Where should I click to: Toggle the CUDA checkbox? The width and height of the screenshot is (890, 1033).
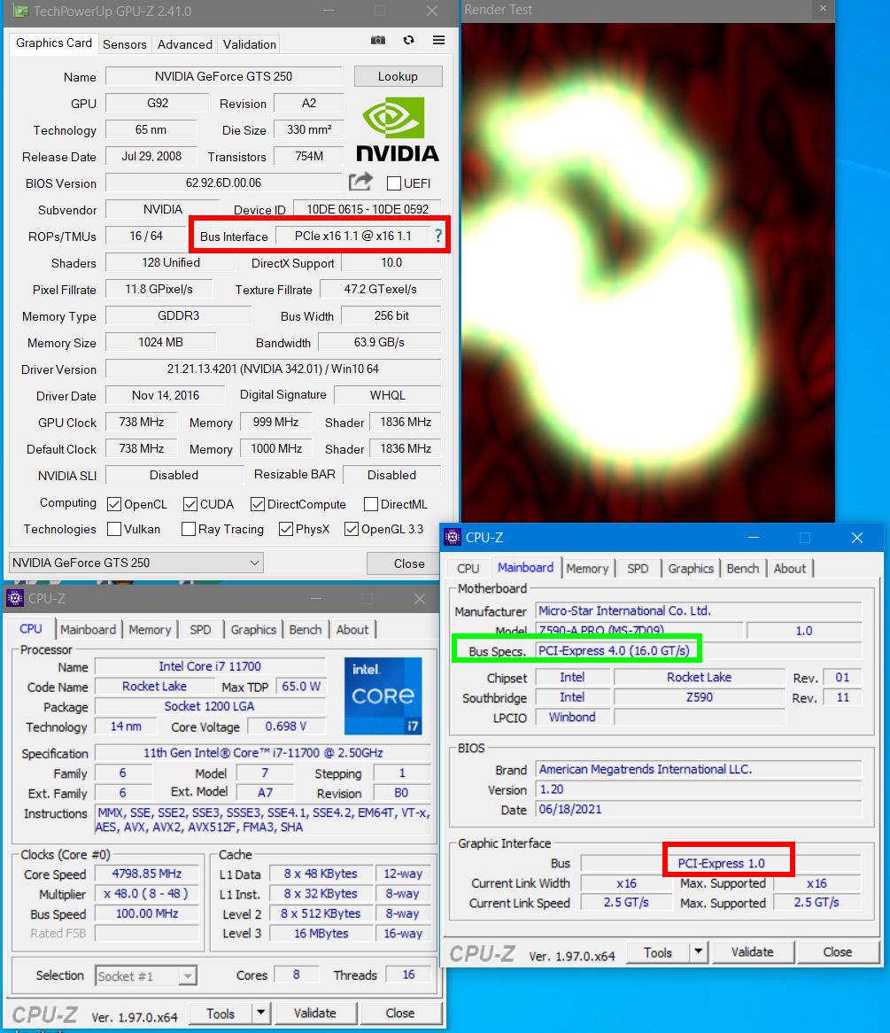(190, 505)
